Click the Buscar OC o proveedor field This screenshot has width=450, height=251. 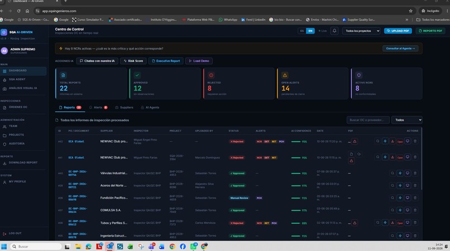(368, 120)
